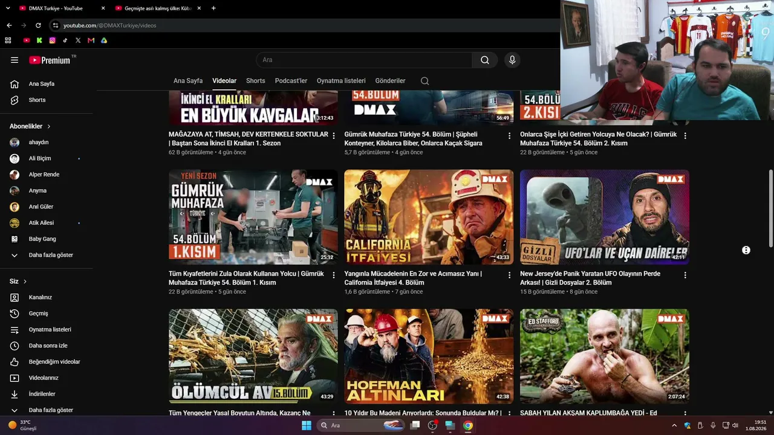Open Chrome from the taskbar
Image resolution: width=774 pixels, height=435 pixels.
click(x=468, y=425)
